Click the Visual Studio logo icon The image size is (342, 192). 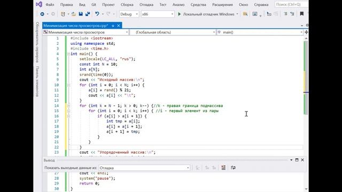coord(39,4)
